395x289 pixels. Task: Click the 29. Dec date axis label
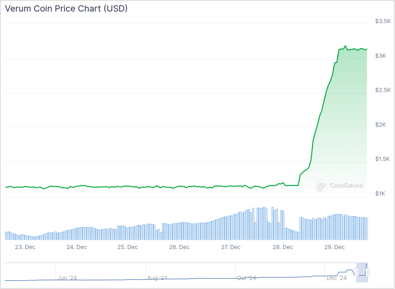coord(334,247)
